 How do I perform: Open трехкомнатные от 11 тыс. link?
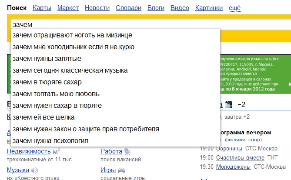coord(40,160)
